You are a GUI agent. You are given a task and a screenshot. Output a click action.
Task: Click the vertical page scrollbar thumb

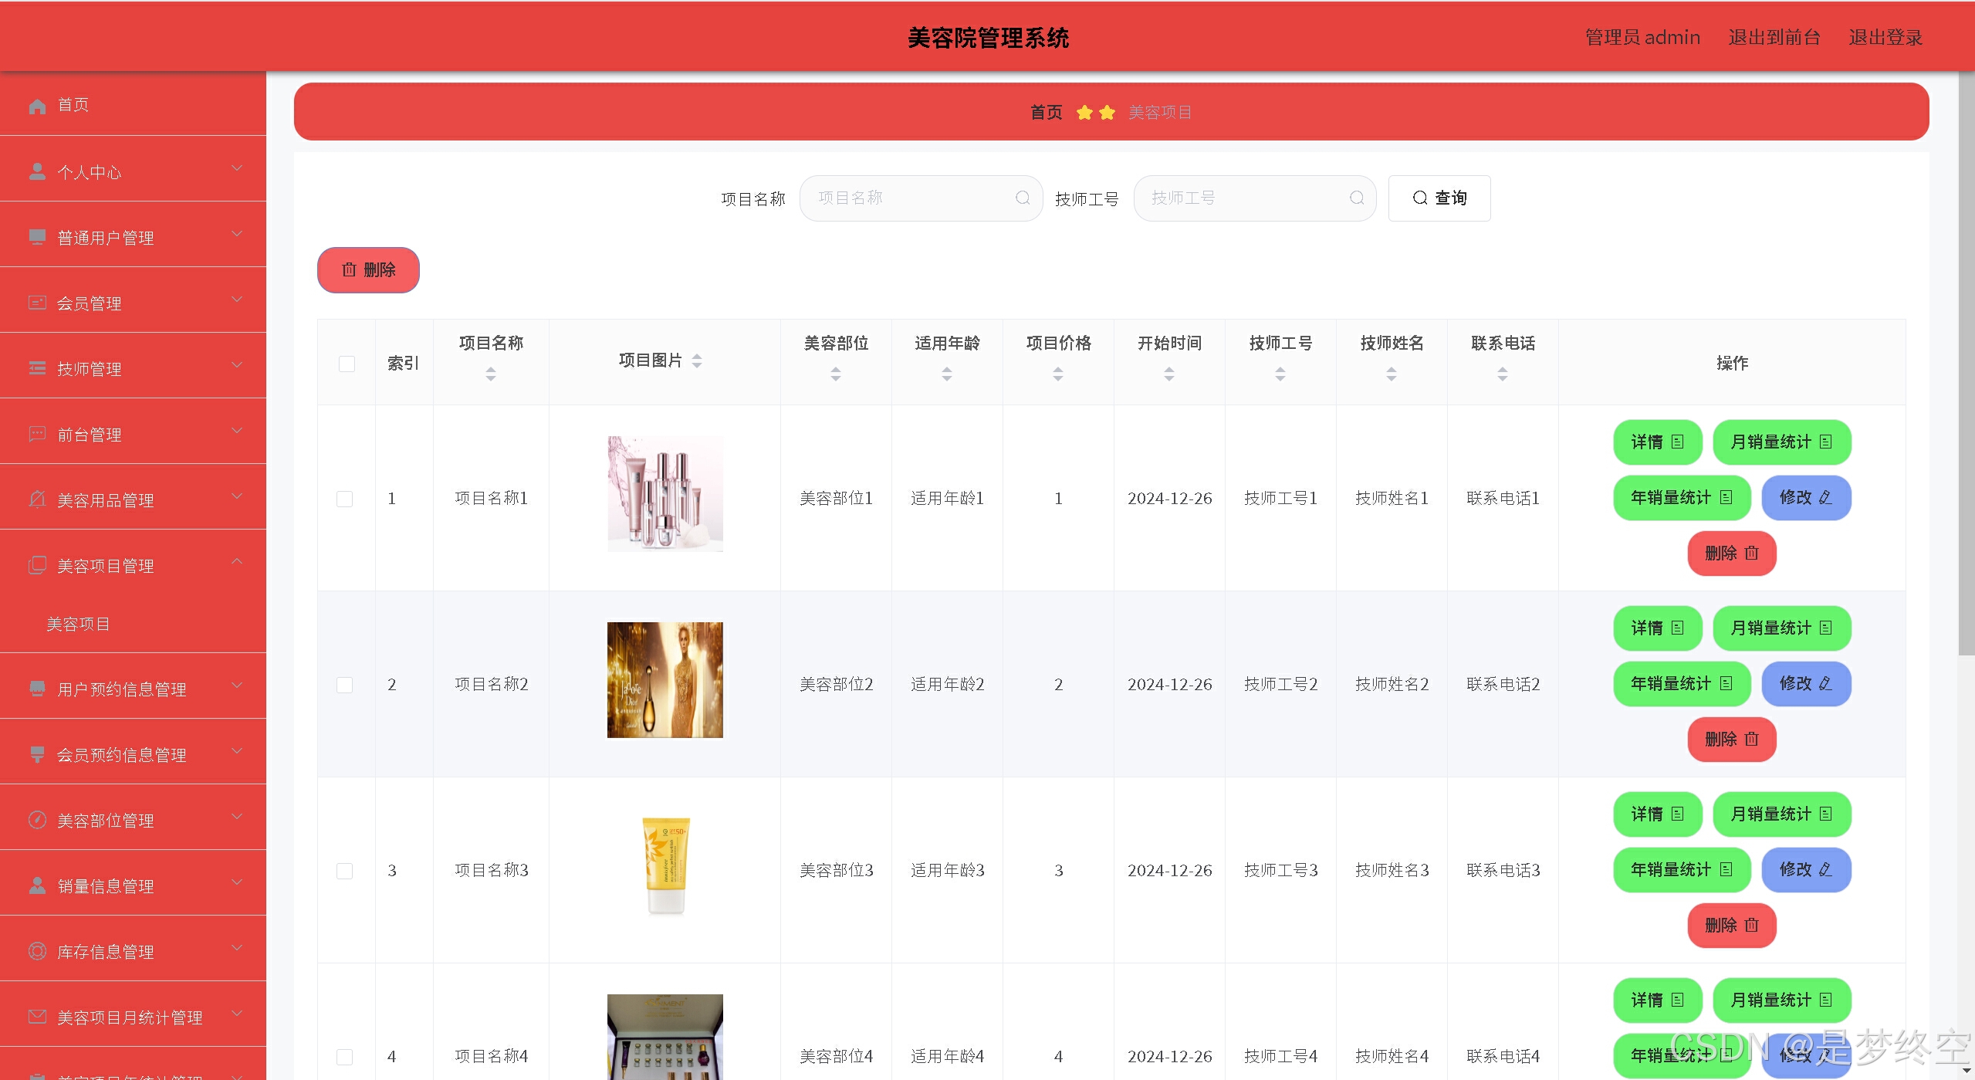pyautogui.click(x=1966, y=363)
